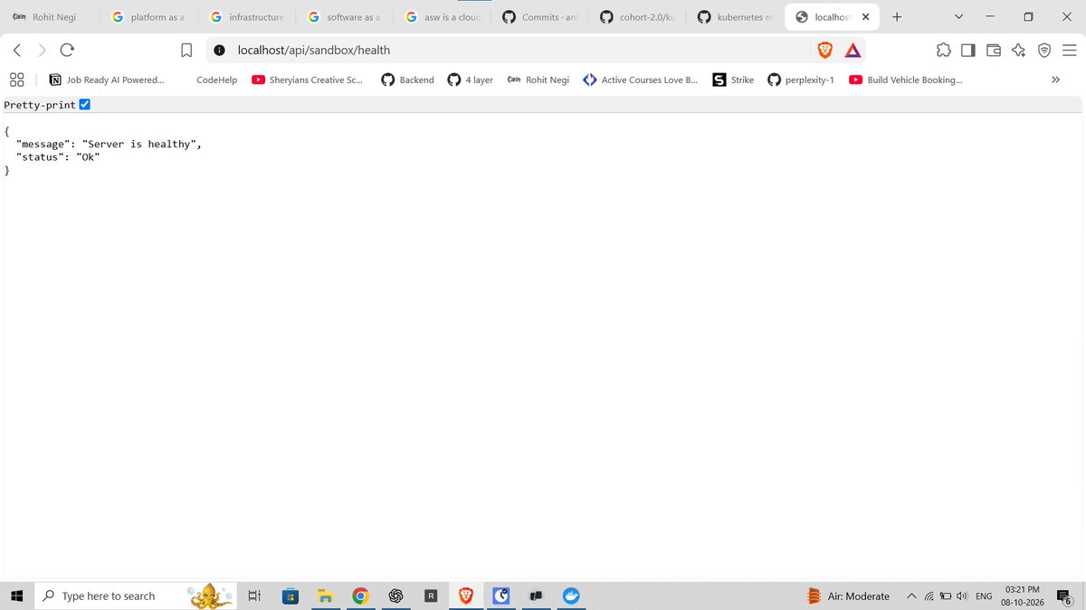1086x610 pixels.
Task: Bookmark this page using the bookmark icon
Action: 186,51
